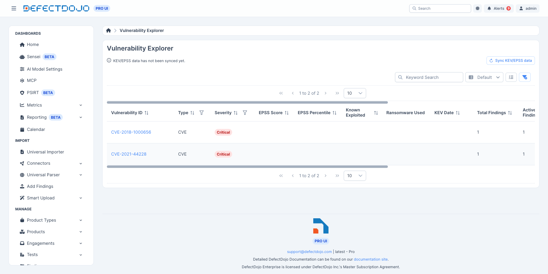This screenshot has width=548, height=274.
Task: Sort by Severity column
Action: [x=236, y=113]
